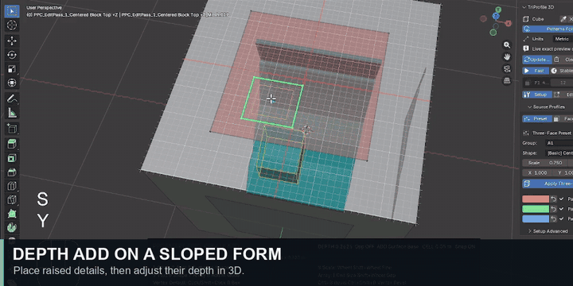Image resolution: width=573 pixels, height=286 pixels.
Task: Click the Patterns button
Action: tap(548, 29)
